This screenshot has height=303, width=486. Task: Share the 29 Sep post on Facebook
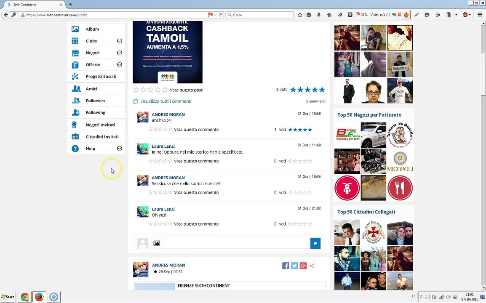click(x=286, y=266)
